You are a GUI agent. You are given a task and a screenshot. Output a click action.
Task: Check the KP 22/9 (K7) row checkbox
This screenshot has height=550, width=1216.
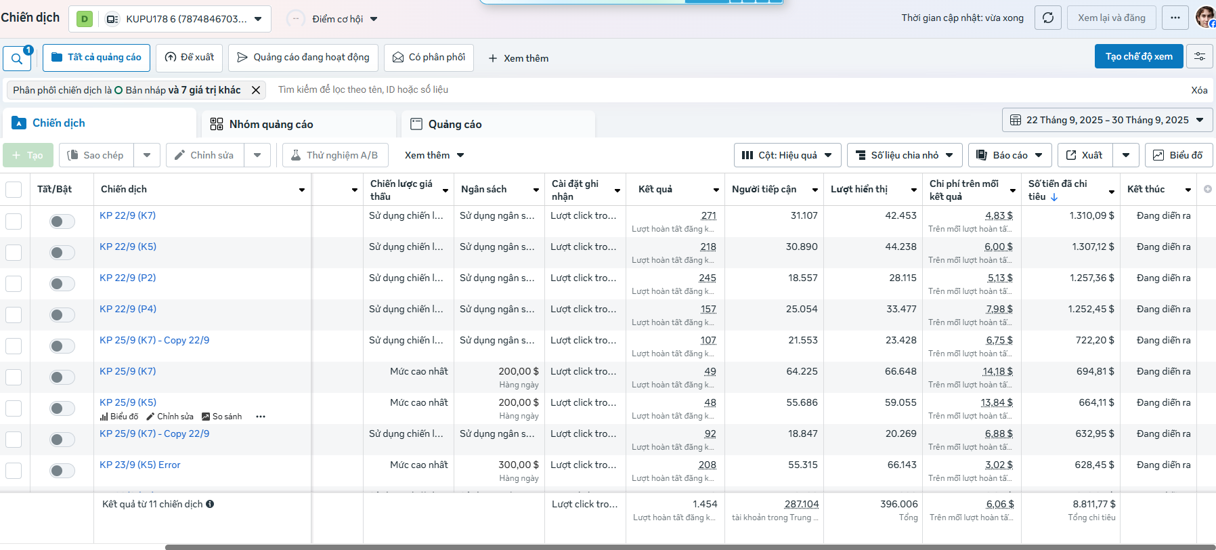14,221
